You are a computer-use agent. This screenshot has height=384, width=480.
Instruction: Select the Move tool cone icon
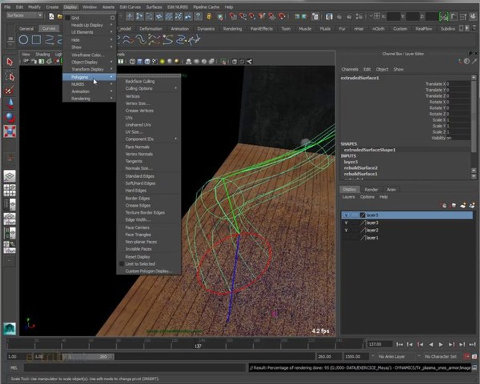point(10,103)
